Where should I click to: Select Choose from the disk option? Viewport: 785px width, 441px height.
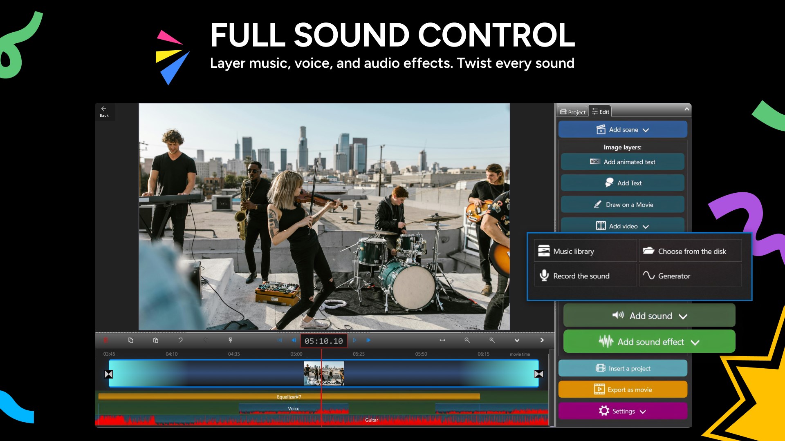click(691, 251)
